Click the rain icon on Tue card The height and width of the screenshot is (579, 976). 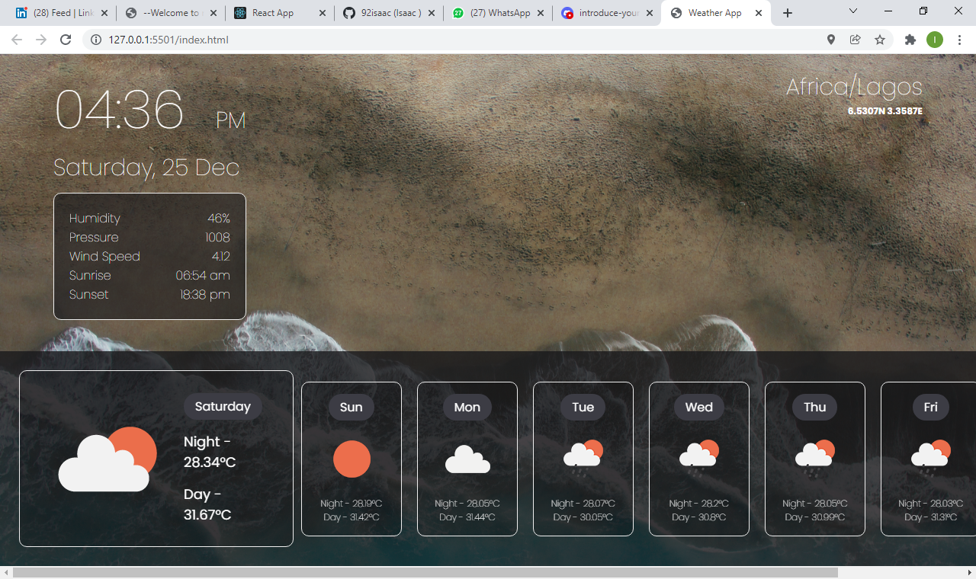click(x=583, y=458)
